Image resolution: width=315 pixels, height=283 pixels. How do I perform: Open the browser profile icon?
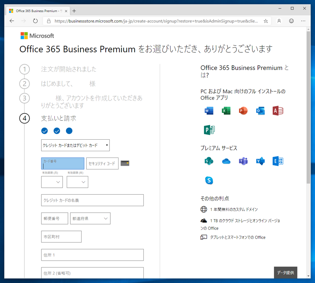coord(279,21)
